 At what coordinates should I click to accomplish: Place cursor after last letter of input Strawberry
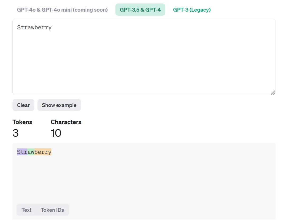(52, 28)
